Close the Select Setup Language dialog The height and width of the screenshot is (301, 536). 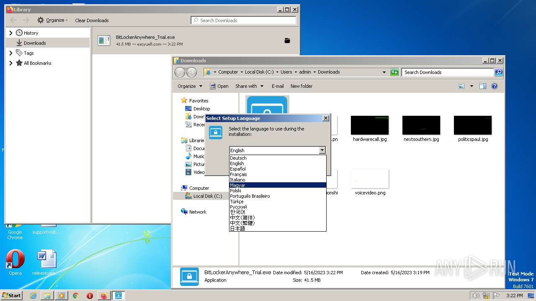click(326, 118)
